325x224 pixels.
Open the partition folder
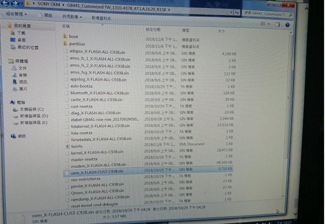(x=77, y=44)
